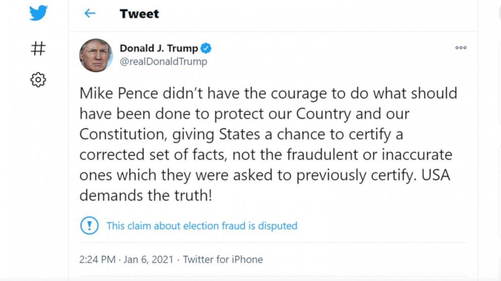Viewport: 501px width, 281px height.
Task: Go back using the blue arrow
Action: pyautogui.click(x=90, y=14)
